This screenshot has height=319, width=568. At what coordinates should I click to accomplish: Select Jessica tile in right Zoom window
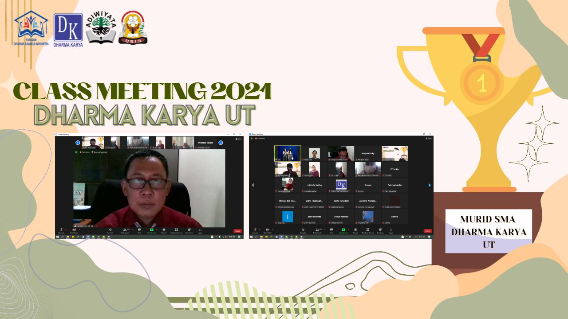[368, 185]
